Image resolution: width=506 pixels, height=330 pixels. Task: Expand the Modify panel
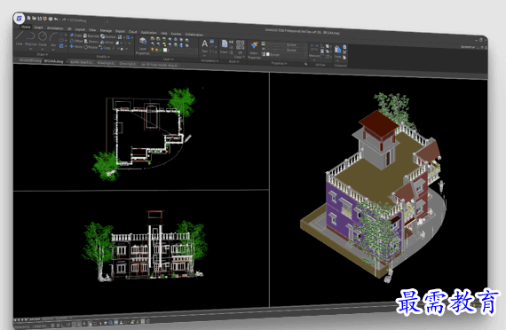click(x=103, y=57)
